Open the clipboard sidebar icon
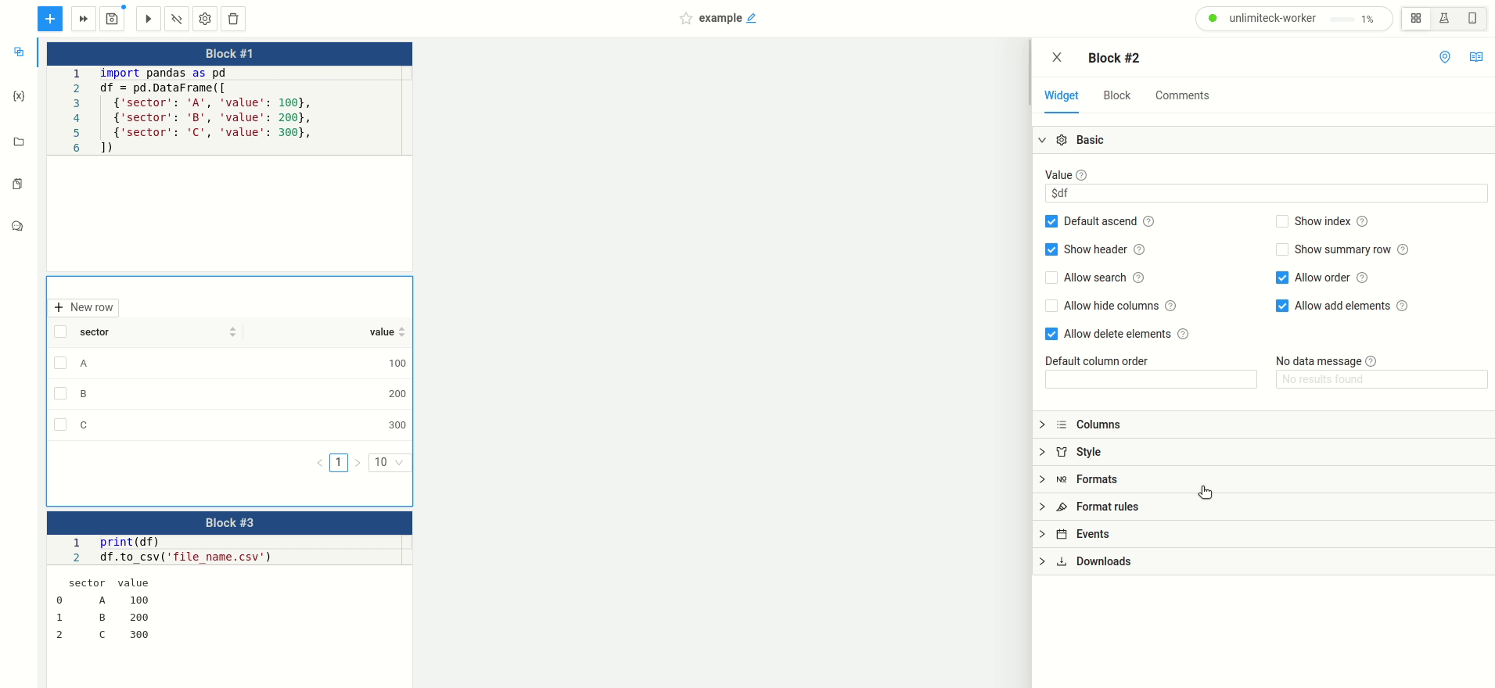Viewport: 1495px width, 688px height. pos(18,184)
